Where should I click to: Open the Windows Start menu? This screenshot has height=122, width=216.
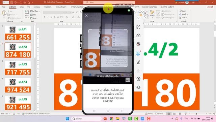click(67, 119)
